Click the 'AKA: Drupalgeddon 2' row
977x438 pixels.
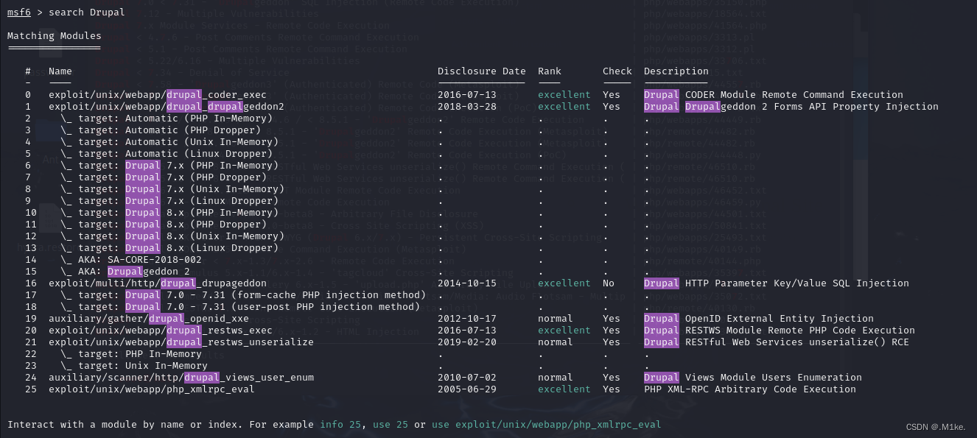(125, 272)
